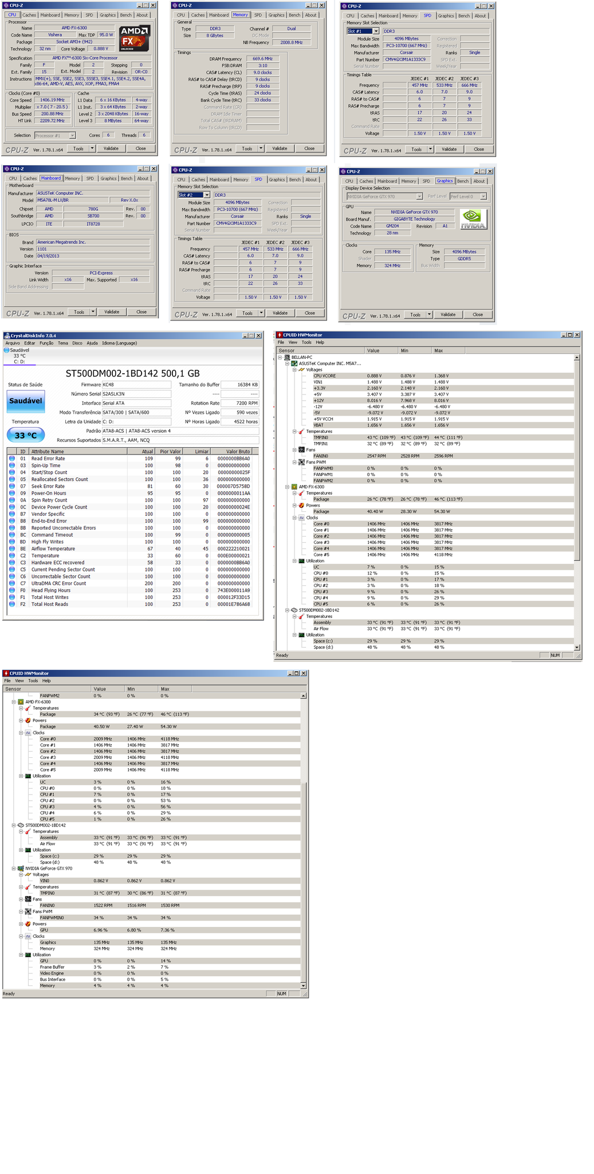Screen dimensions: 594x1174
Task: Click the thermometer icon of ST500DM002 Temperatures in GTX 970 HWMonitor
Action: point(28,831)
